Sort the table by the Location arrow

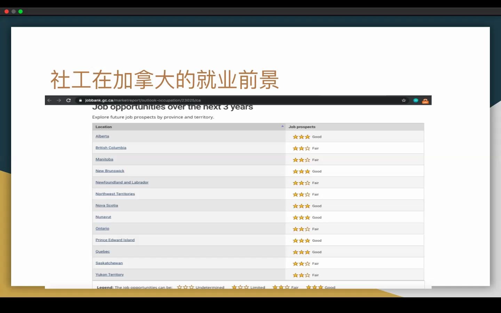pos(283,126)
